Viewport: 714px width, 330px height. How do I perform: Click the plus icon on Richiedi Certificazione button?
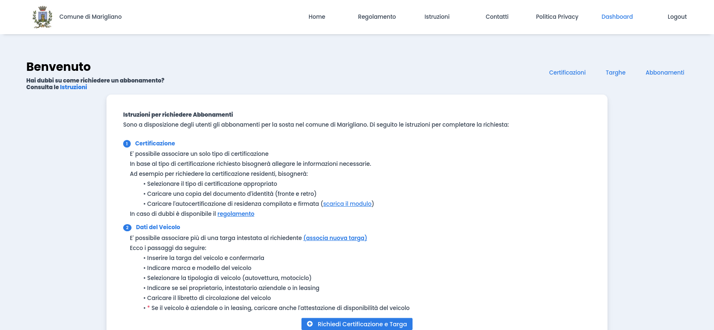click(310, 324)
